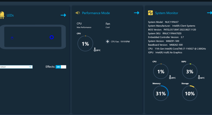Click the LEDs panel title

coord(10,15)
